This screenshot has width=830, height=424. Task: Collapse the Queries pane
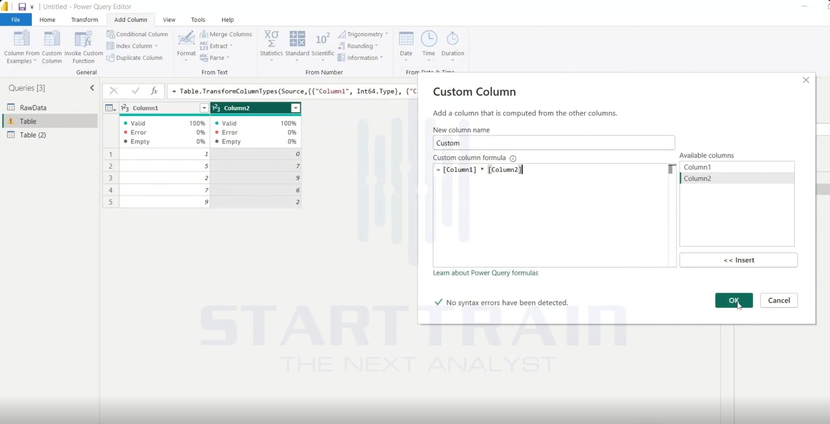92,88
